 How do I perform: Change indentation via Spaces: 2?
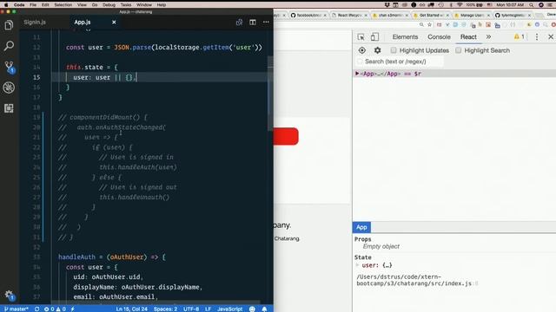pos(165,309)
